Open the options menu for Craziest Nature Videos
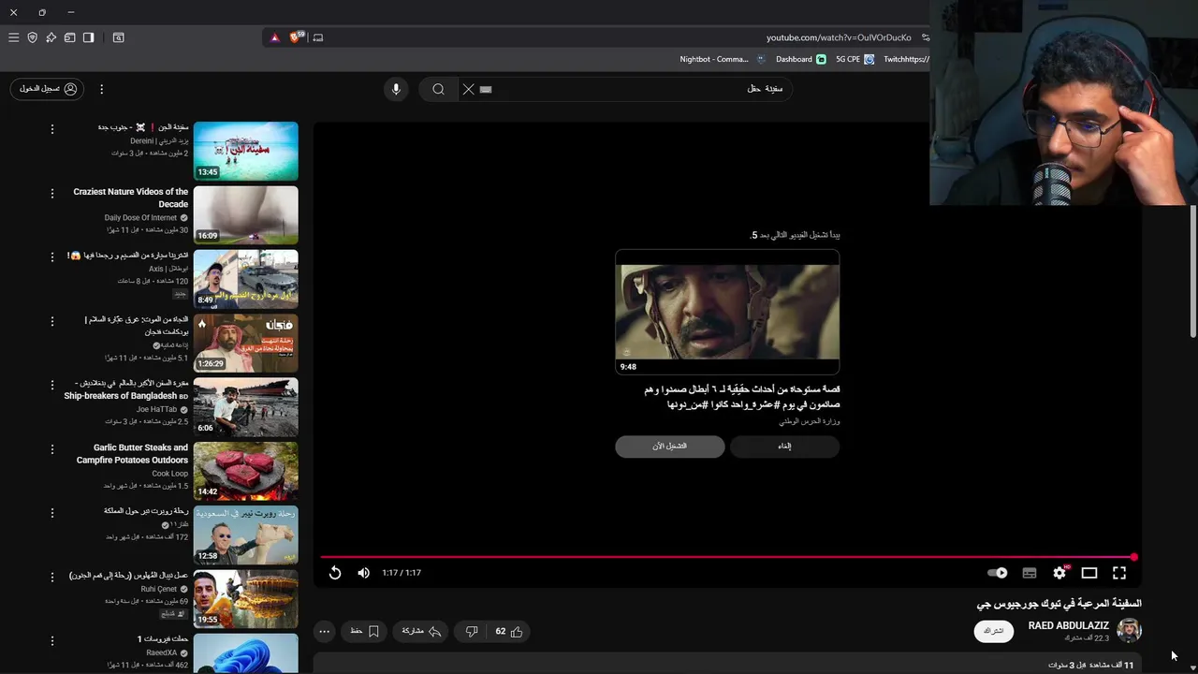1198x674 pixels. click(x=52, y=193)
